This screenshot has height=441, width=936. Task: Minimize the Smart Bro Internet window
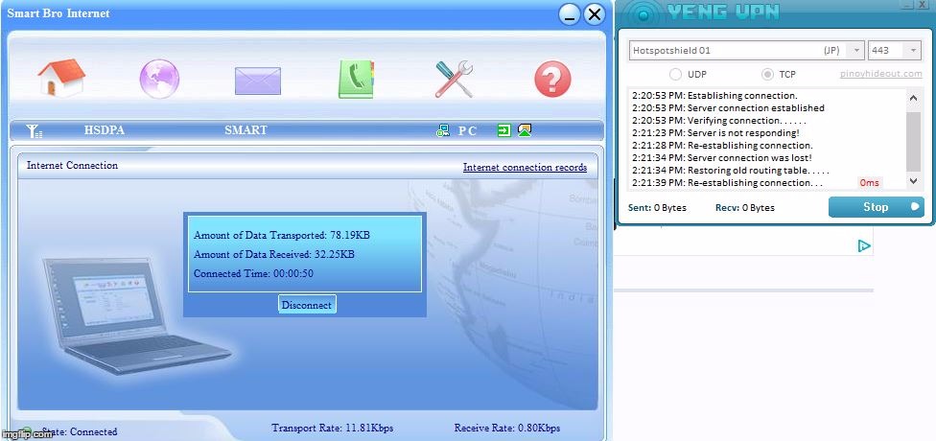570,14
